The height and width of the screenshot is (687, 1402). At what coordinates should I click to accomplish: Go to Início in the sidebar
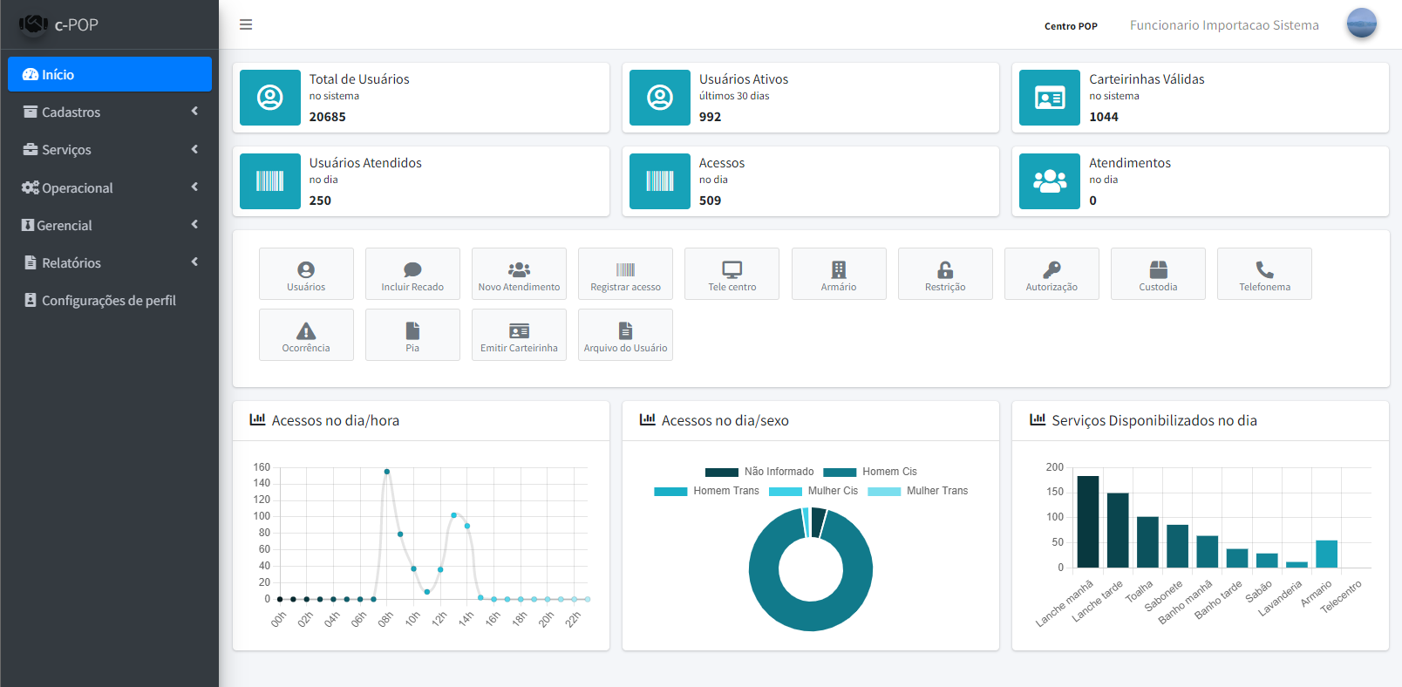(110, 74)
